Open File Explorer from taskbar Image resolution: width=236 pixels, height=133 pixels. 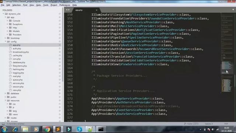pos(25,129)
